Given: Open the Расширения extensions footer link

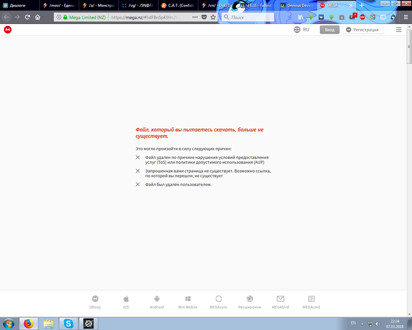Looking at the screenshot, I should pos(249,302).
